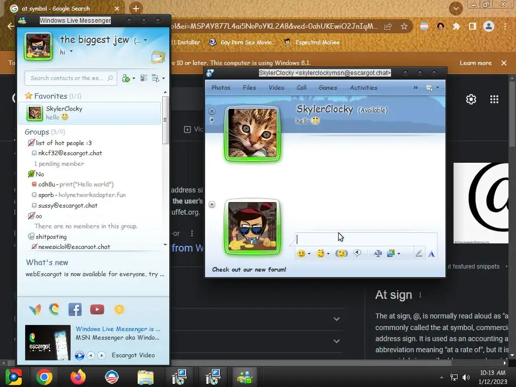Switch to text typing mode A

431,254
